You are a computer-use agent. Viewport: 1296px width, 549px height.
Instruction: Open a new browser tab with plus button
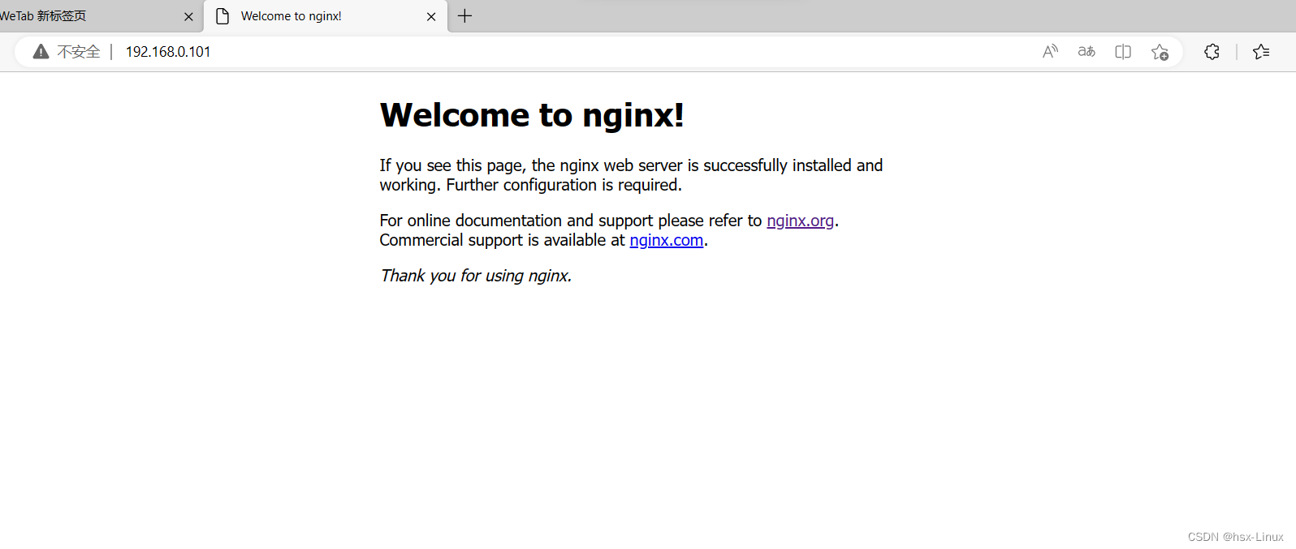[x=464, y=16]
